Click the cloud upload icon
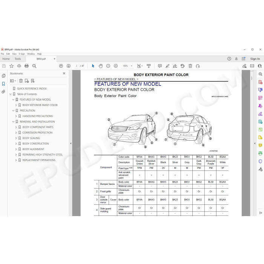The height and width of the screenshot is (264, 264). coord(19,66)
